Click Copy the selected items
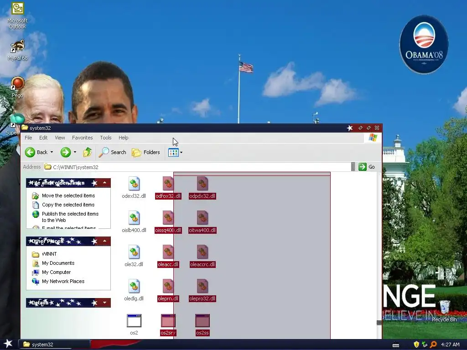 pos(68,205)
